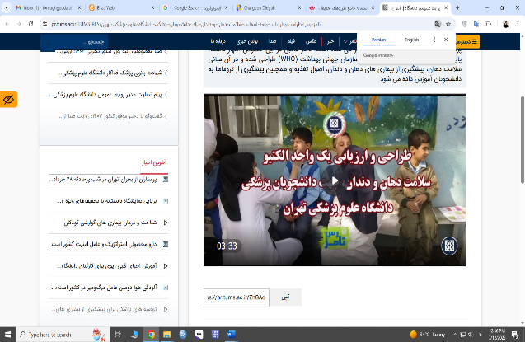
Task: Expand the تامز dropdown arrow in navbar
Action: point(345,41)
